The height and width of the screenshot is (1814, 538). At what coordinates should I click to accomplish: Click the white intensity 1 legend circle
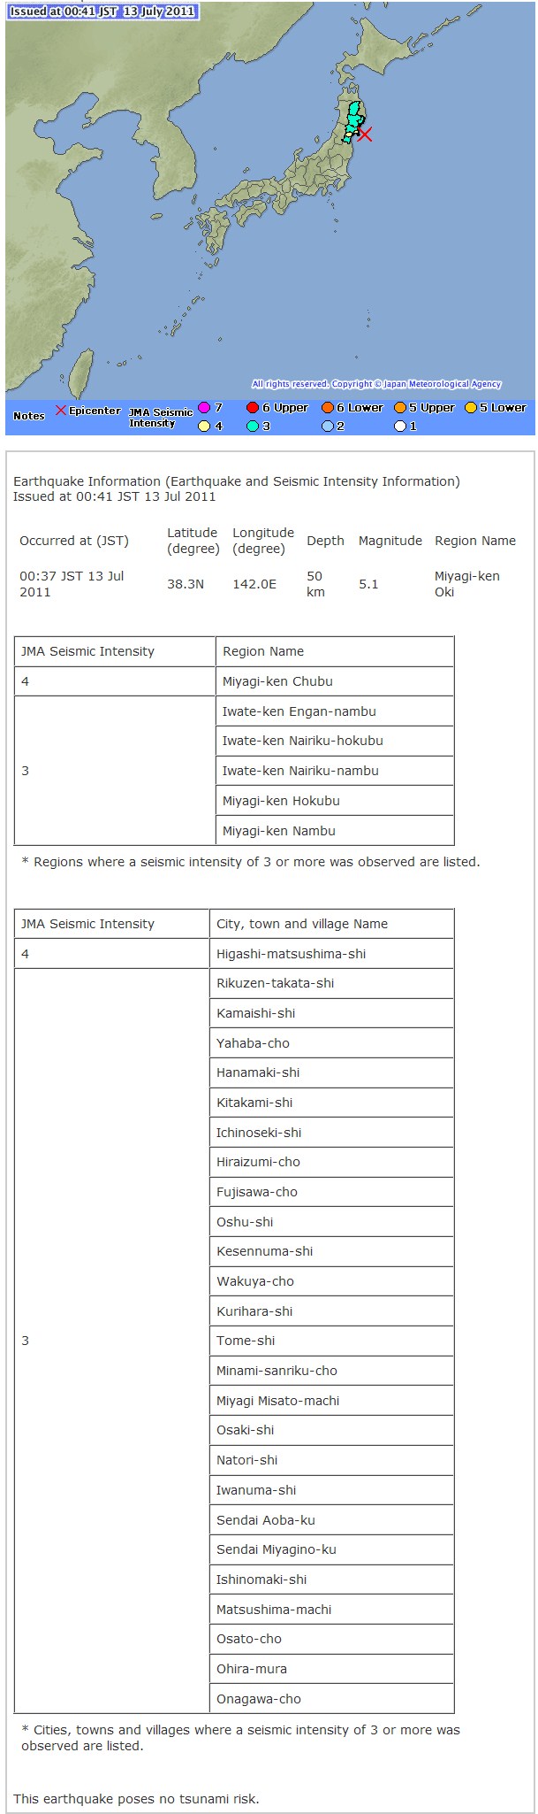click(399, 426)
